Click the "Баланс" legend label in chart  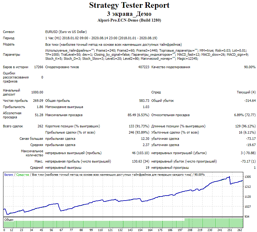[9, 175]
